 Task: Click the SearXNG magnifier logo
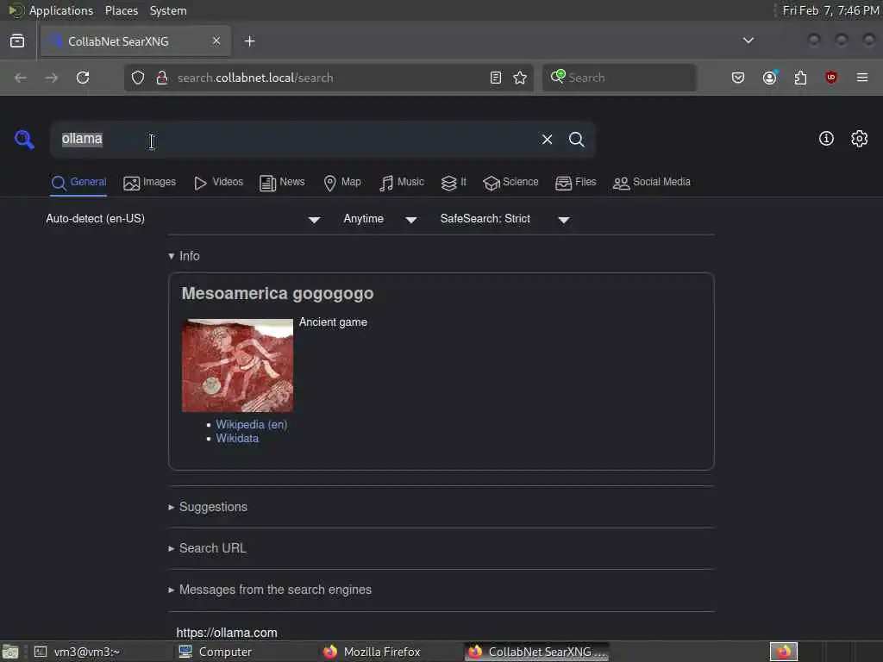pyautogui.click(x=24, y=139)
